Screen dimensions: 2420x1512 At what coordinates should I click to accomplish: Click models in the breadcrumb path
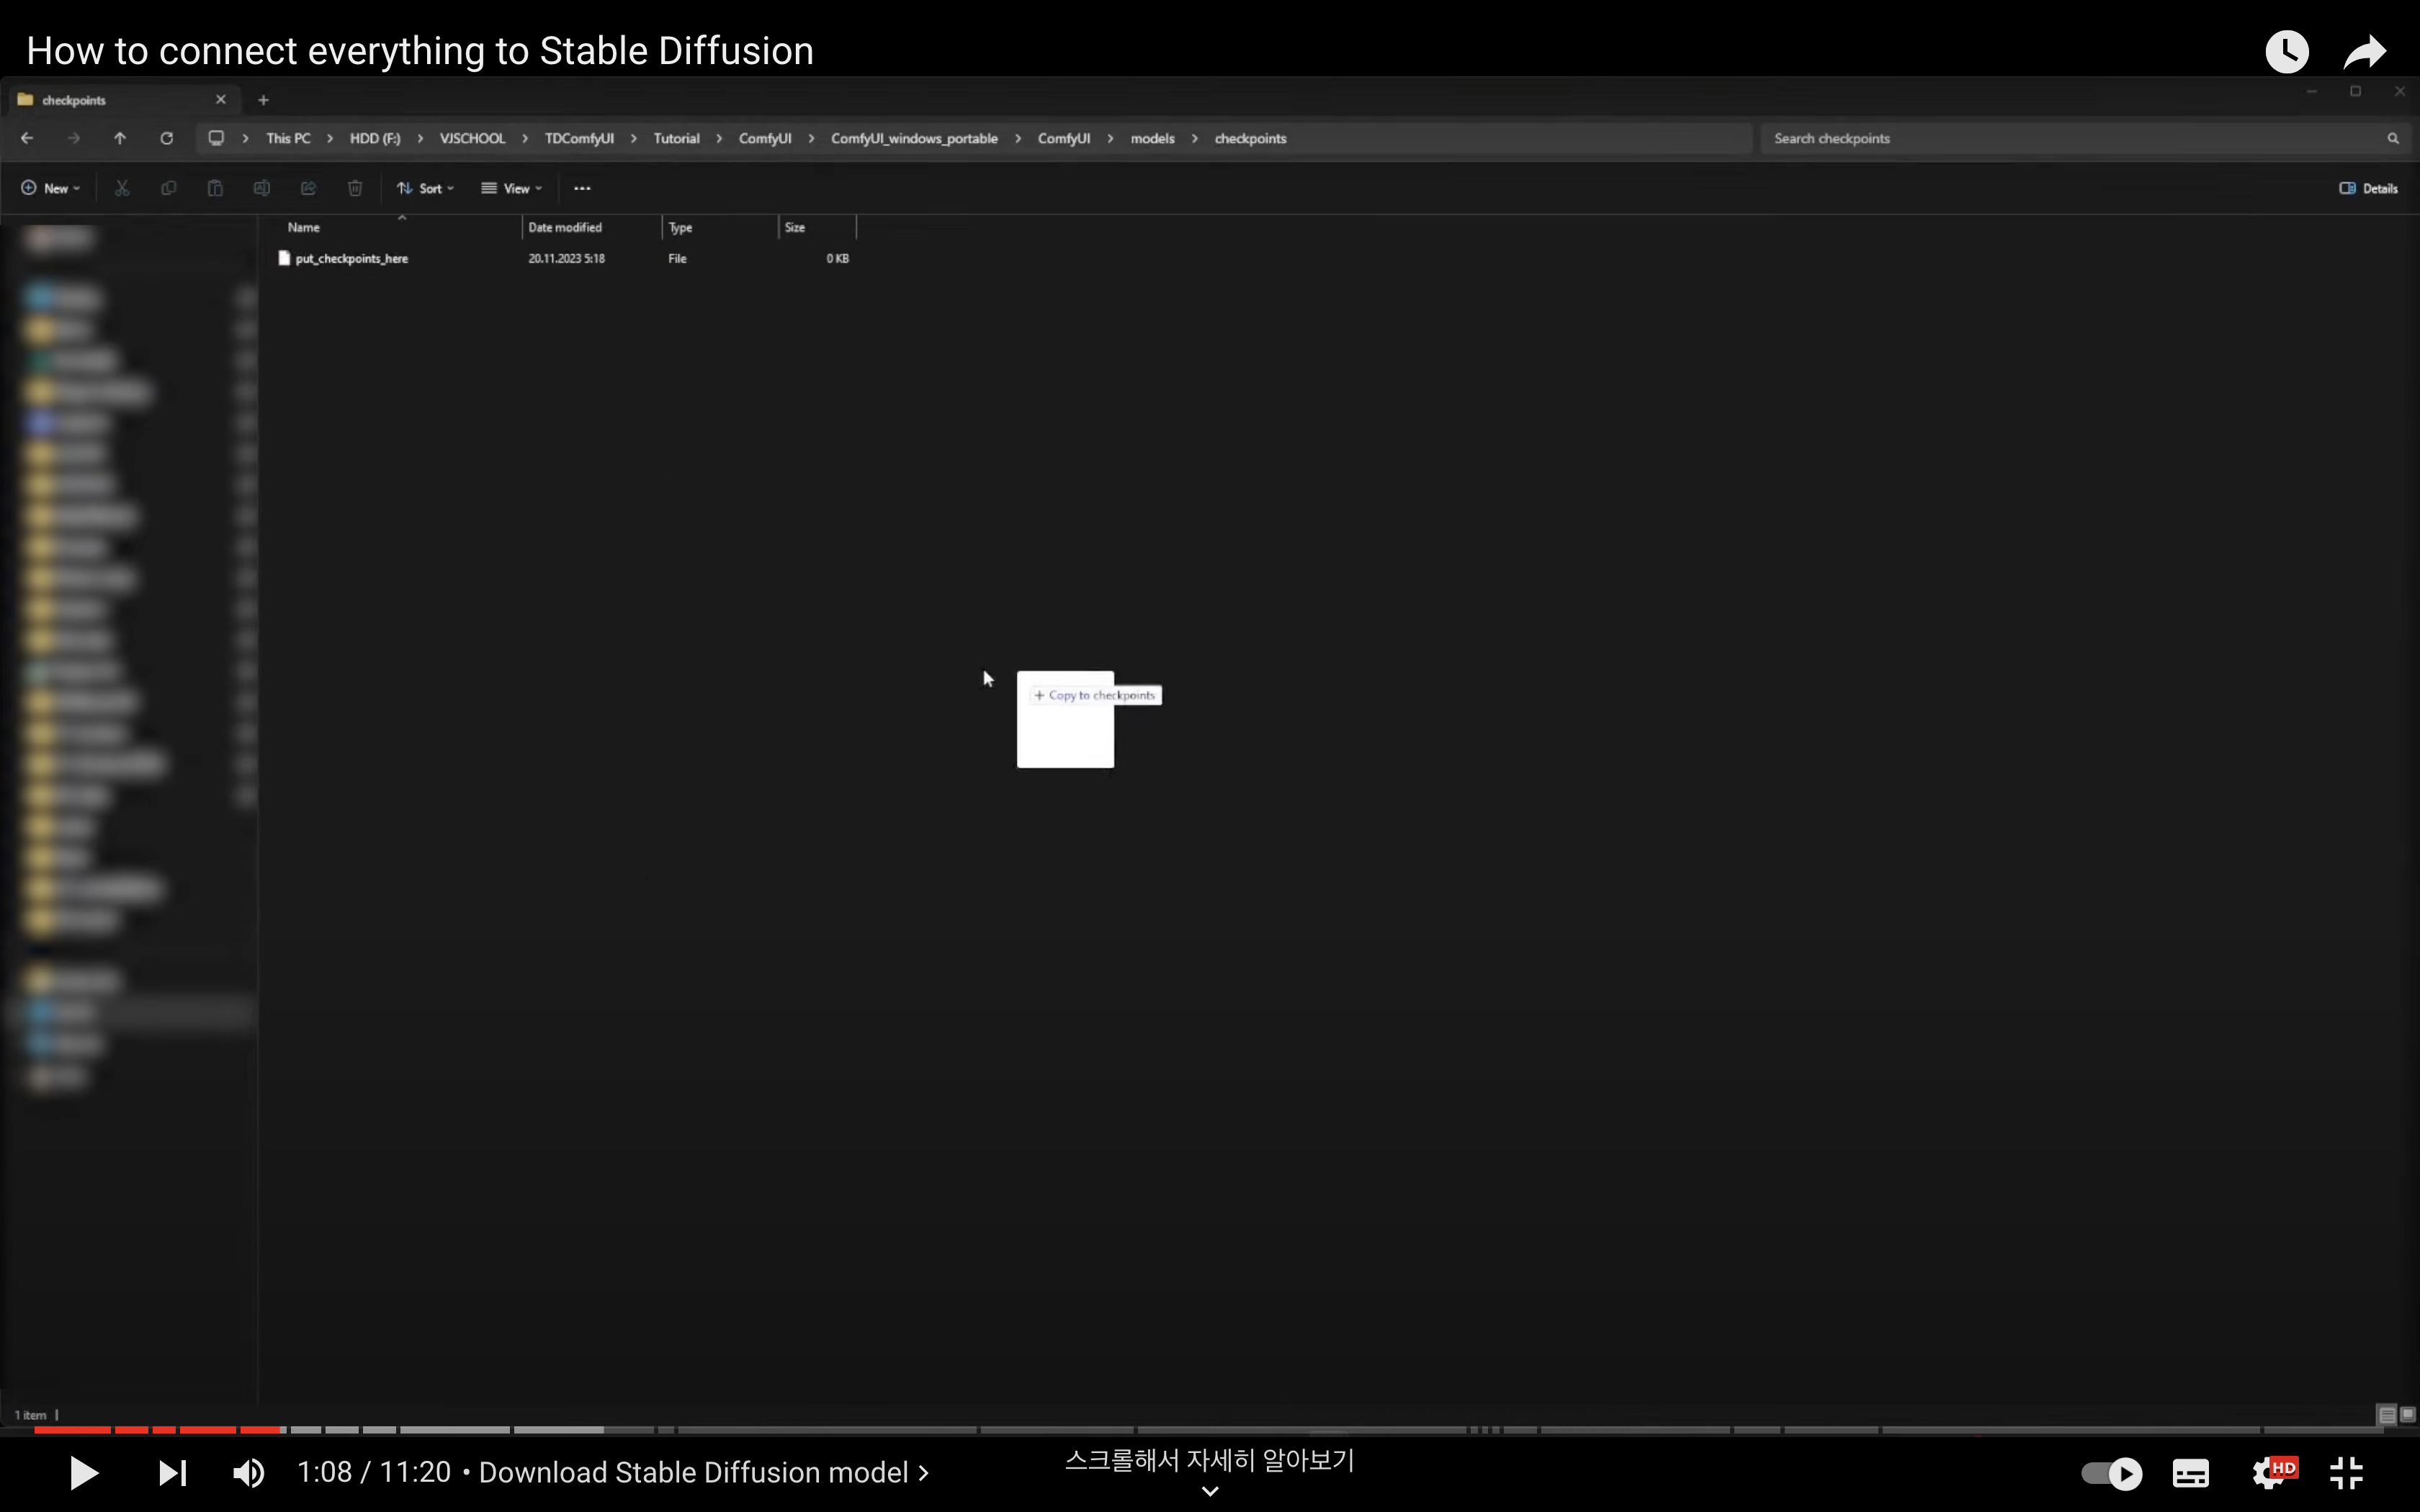click(1152, 138)
